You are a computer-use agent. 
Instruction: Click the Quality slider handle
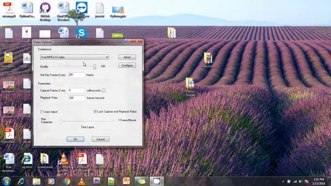95,67
